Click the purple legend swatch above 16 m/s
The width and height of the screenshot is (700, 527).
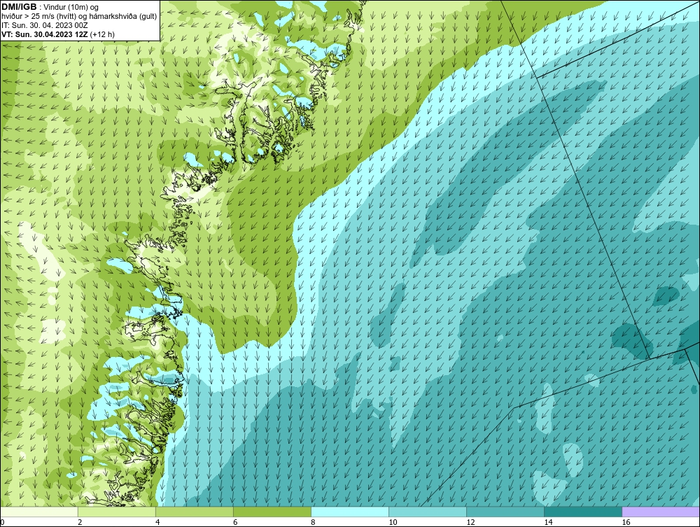pyautogui.click(x=661, y=512)
